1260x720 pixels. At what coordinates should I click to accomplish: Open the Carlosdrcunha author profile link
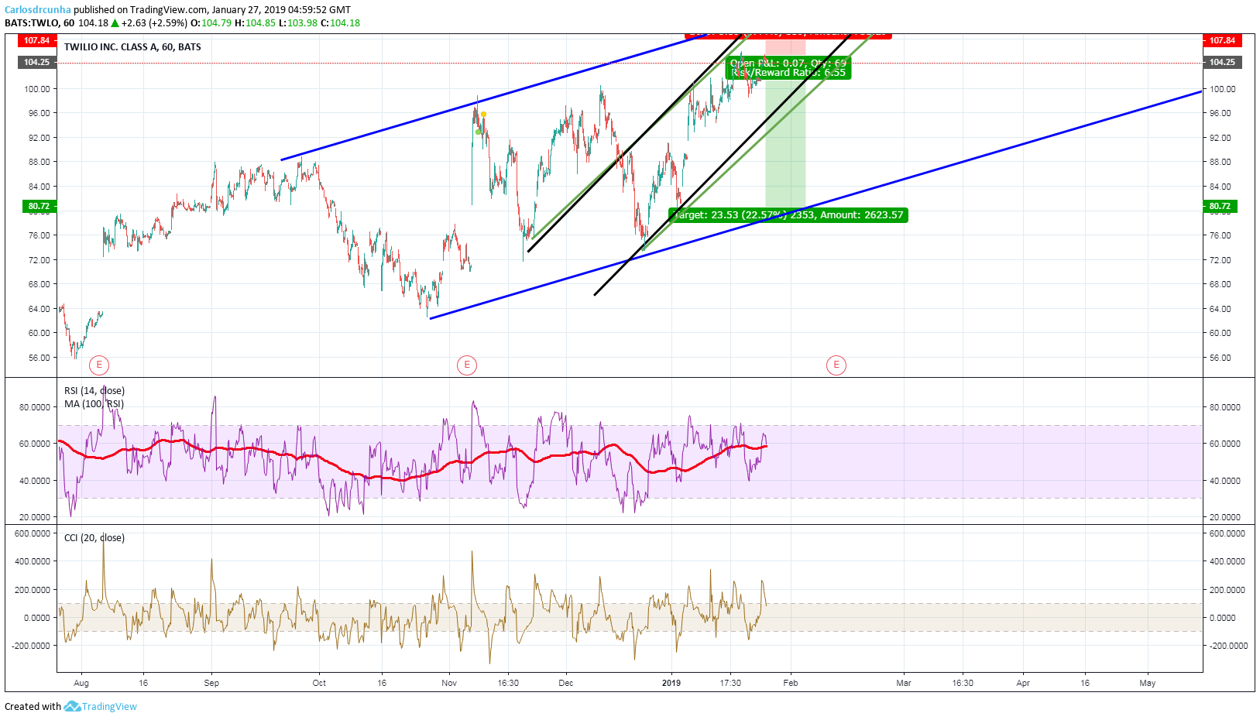(x=38, y=10)
